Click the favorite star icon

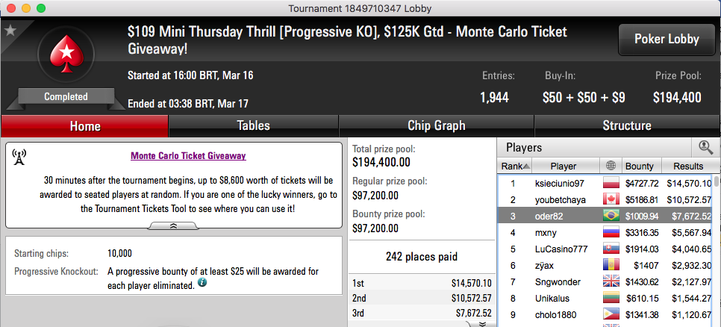click(x=10, y=31)
